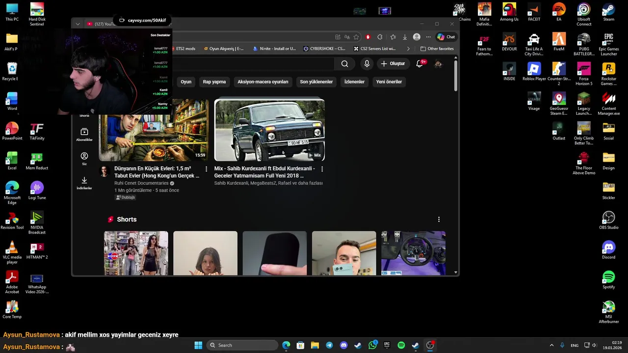Viewport: 628px width, 353px height.
Task: Open VLC media player desktop icon
Action: tap(12, 252)
